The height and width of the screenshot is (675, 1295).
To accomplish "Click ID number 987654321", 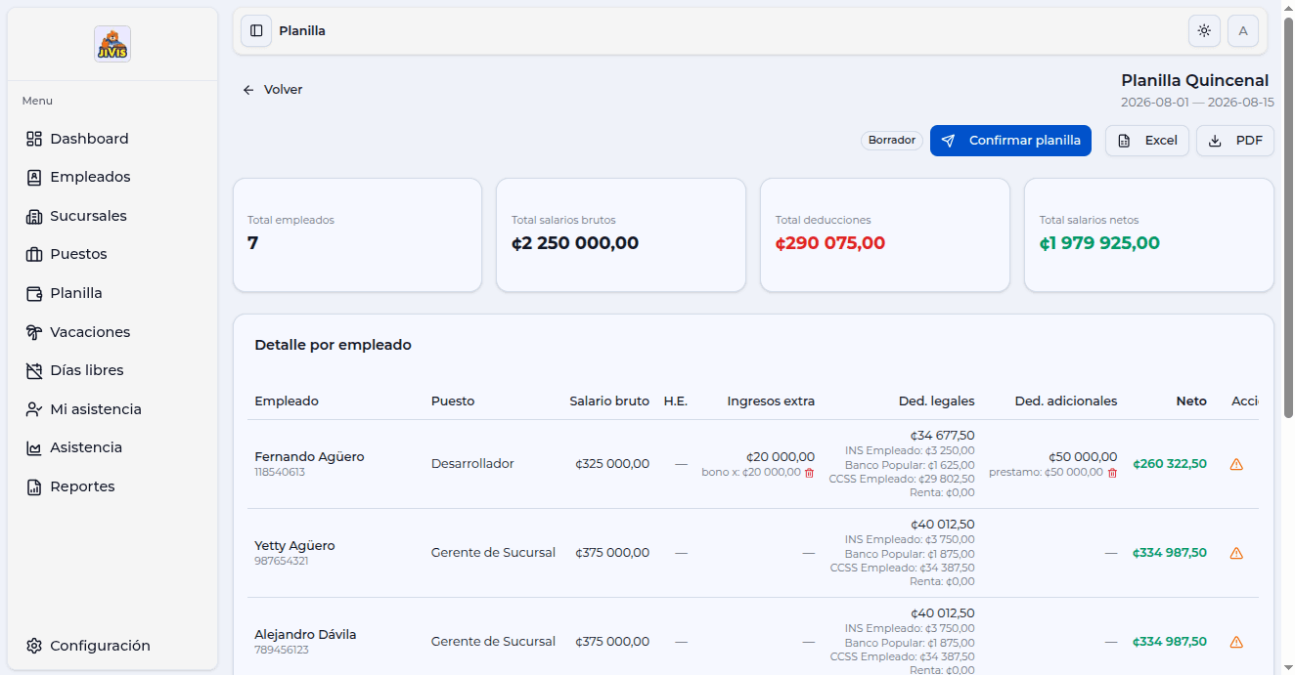I will pos(282,562).
